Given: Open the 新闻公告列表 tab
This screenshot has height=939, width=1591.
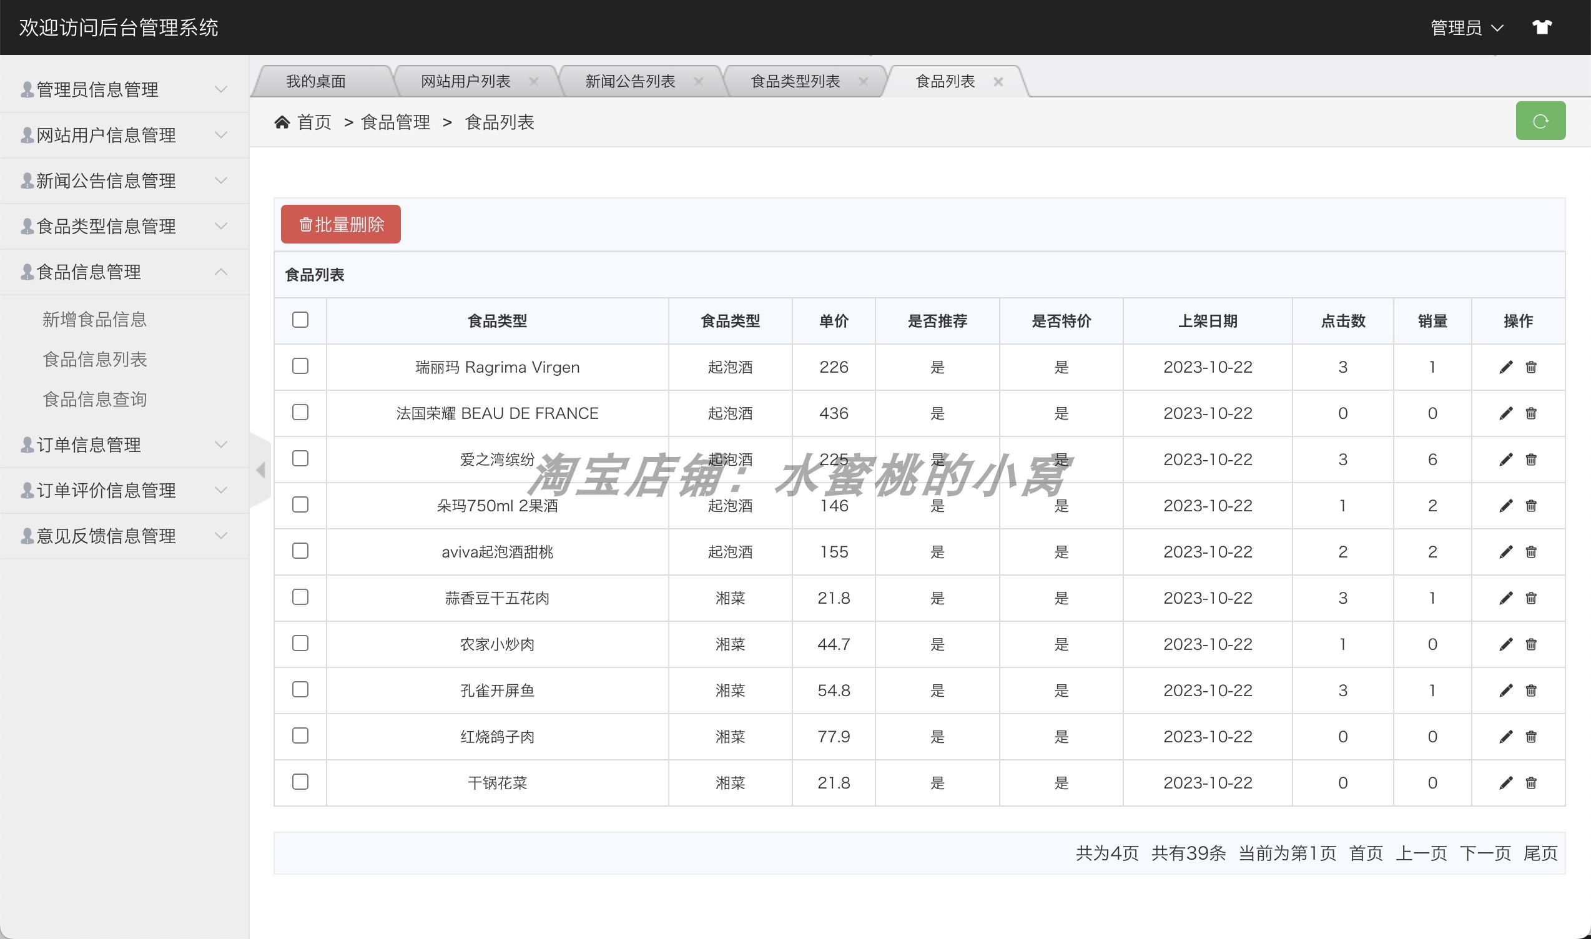Looking at the screenshot, I should point(628,81).
